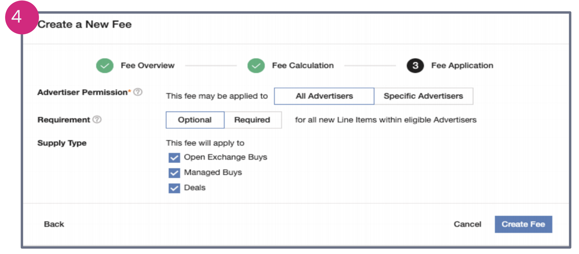
Task: Uncheck the Deals checkbox
Action: pyautogui.click(x=174, y=188)
